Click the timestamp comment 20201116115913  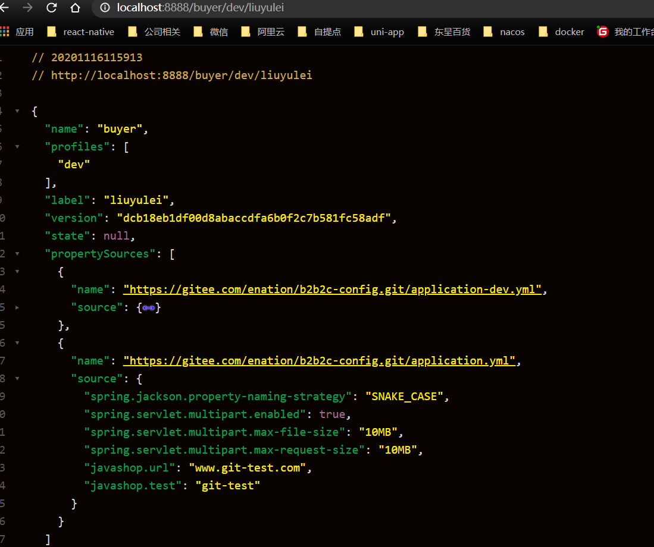(x=87, y=58)
